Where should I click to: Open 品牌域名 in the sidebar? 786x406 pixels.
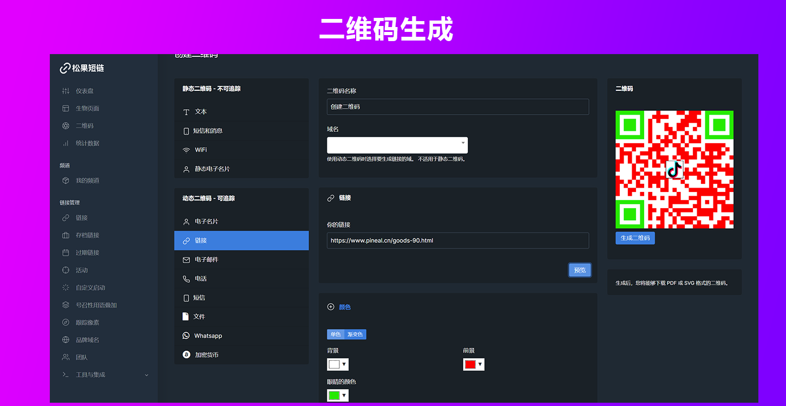87,340
